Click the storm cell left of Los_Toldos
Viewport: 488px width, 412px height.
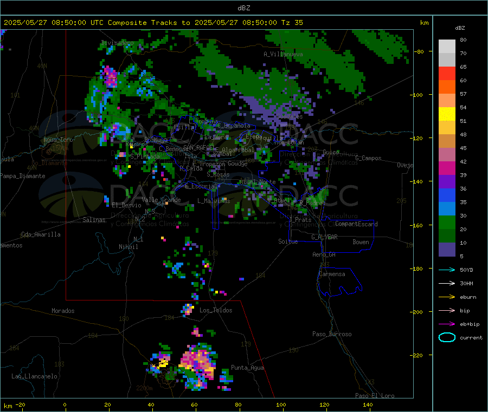(188, 310)
